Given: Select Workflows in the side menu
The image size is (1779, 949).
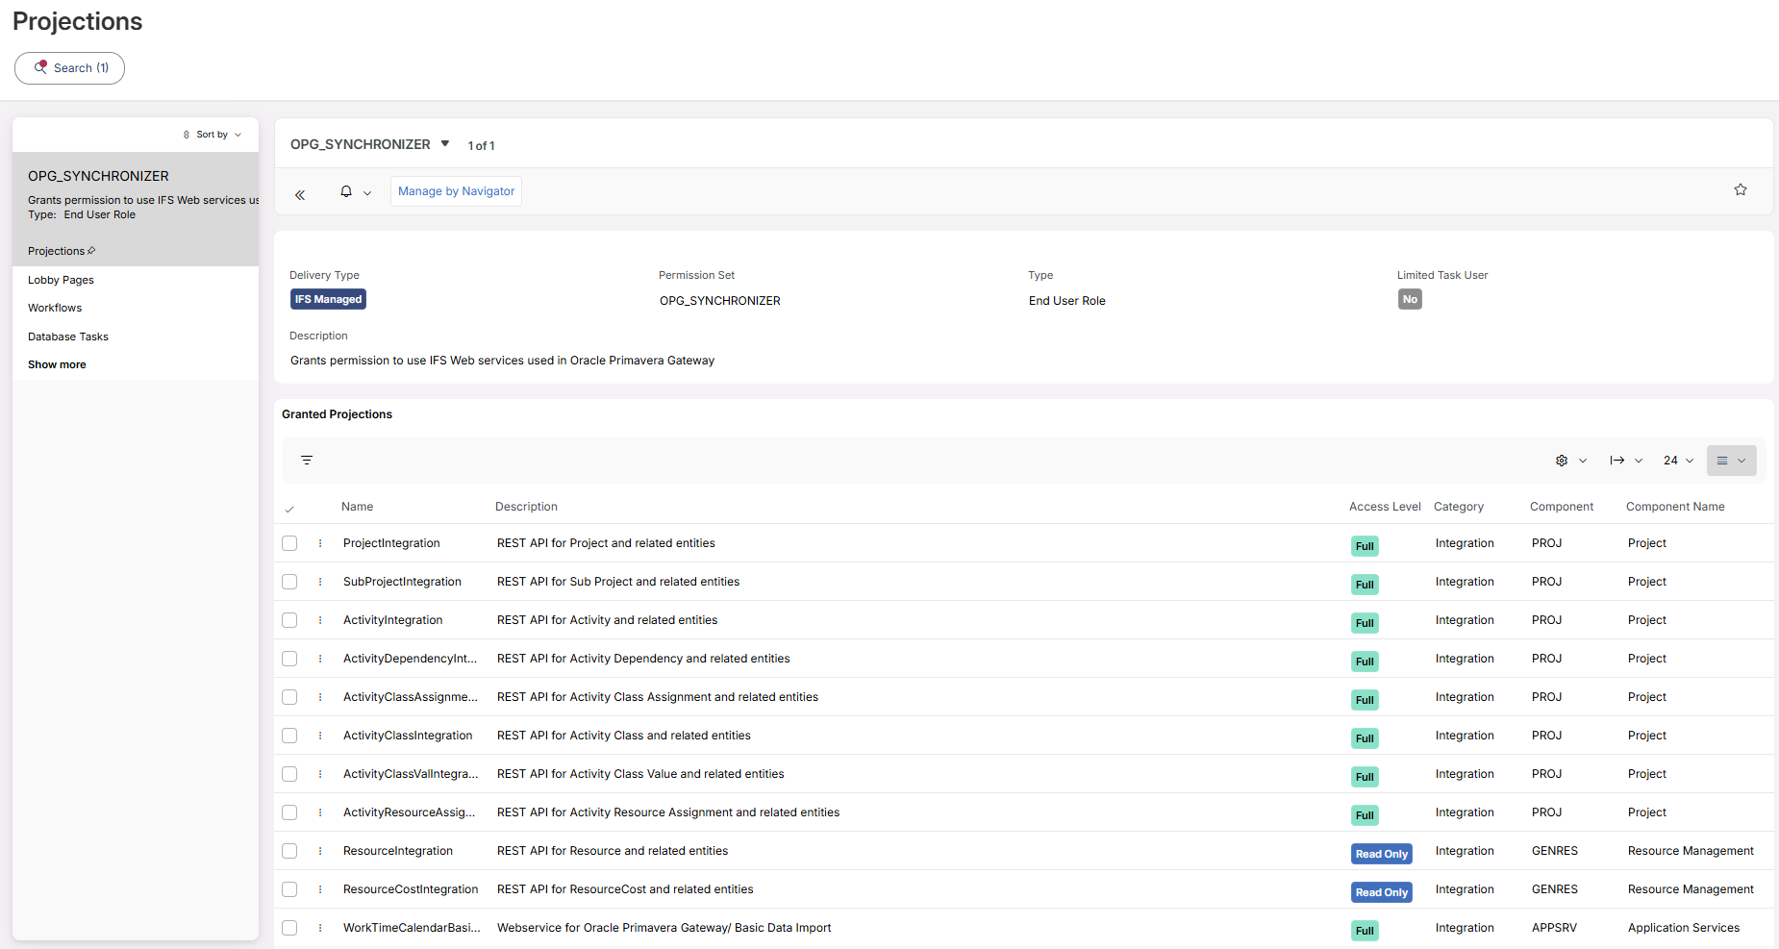Looking at the screenshot, I should pos(55,308).
